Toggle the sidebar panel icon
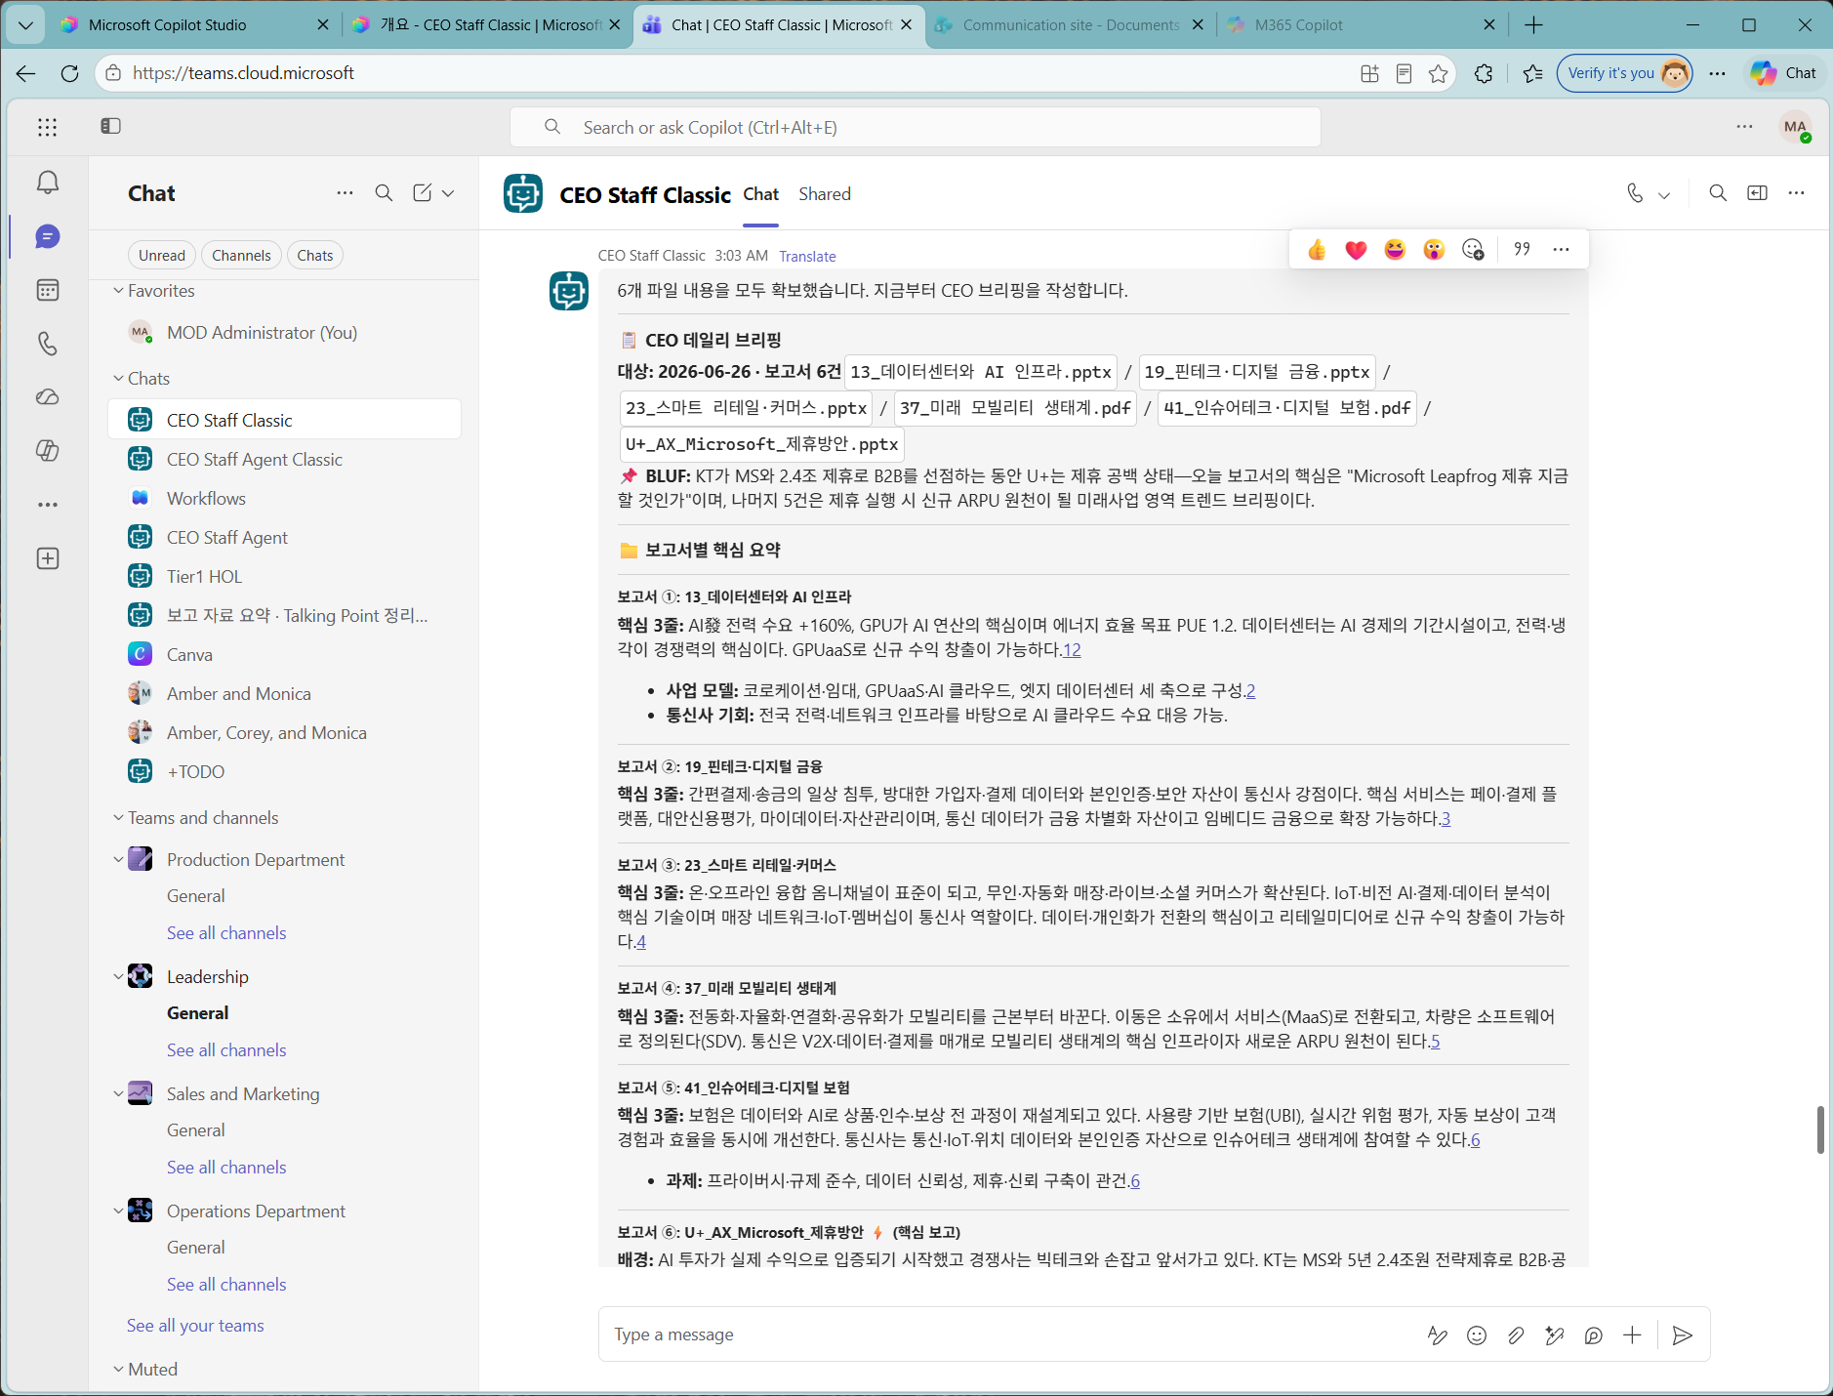This screenshot has width=1833, height=1396. point(110,126)
